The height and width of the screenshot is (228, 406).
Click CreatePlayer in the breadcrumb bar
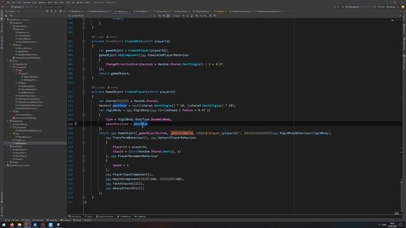[x=124, y=217]
